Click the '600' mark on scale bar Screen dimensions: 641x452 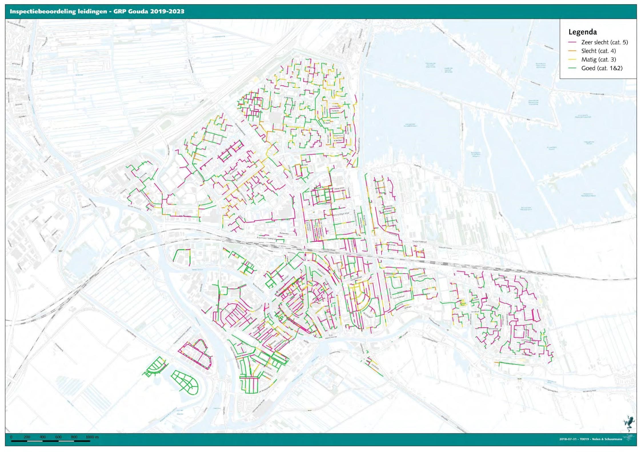click(58, 437)
